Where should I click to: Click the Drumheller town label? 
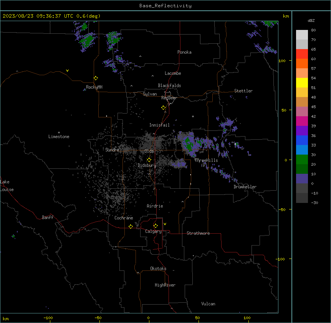pos(245,187)
